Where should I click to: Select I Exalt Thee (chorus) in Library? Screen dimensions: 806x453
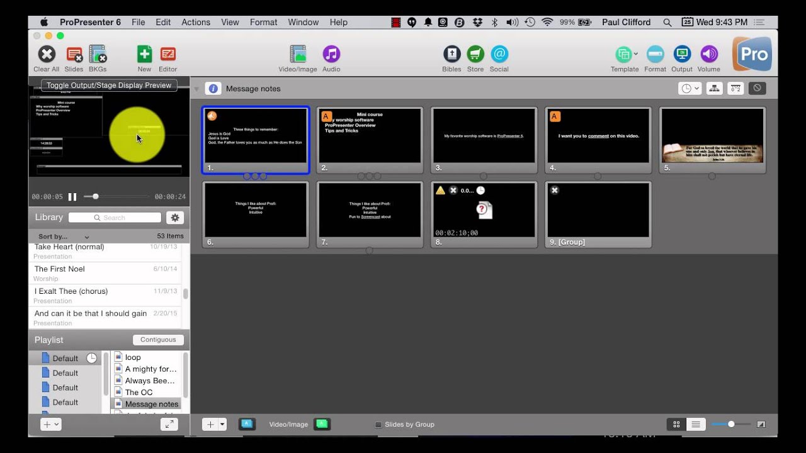point(106,296)
